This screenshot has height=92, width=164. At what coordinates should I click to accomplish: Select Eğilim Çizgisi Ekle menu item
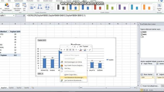[74, 75]
